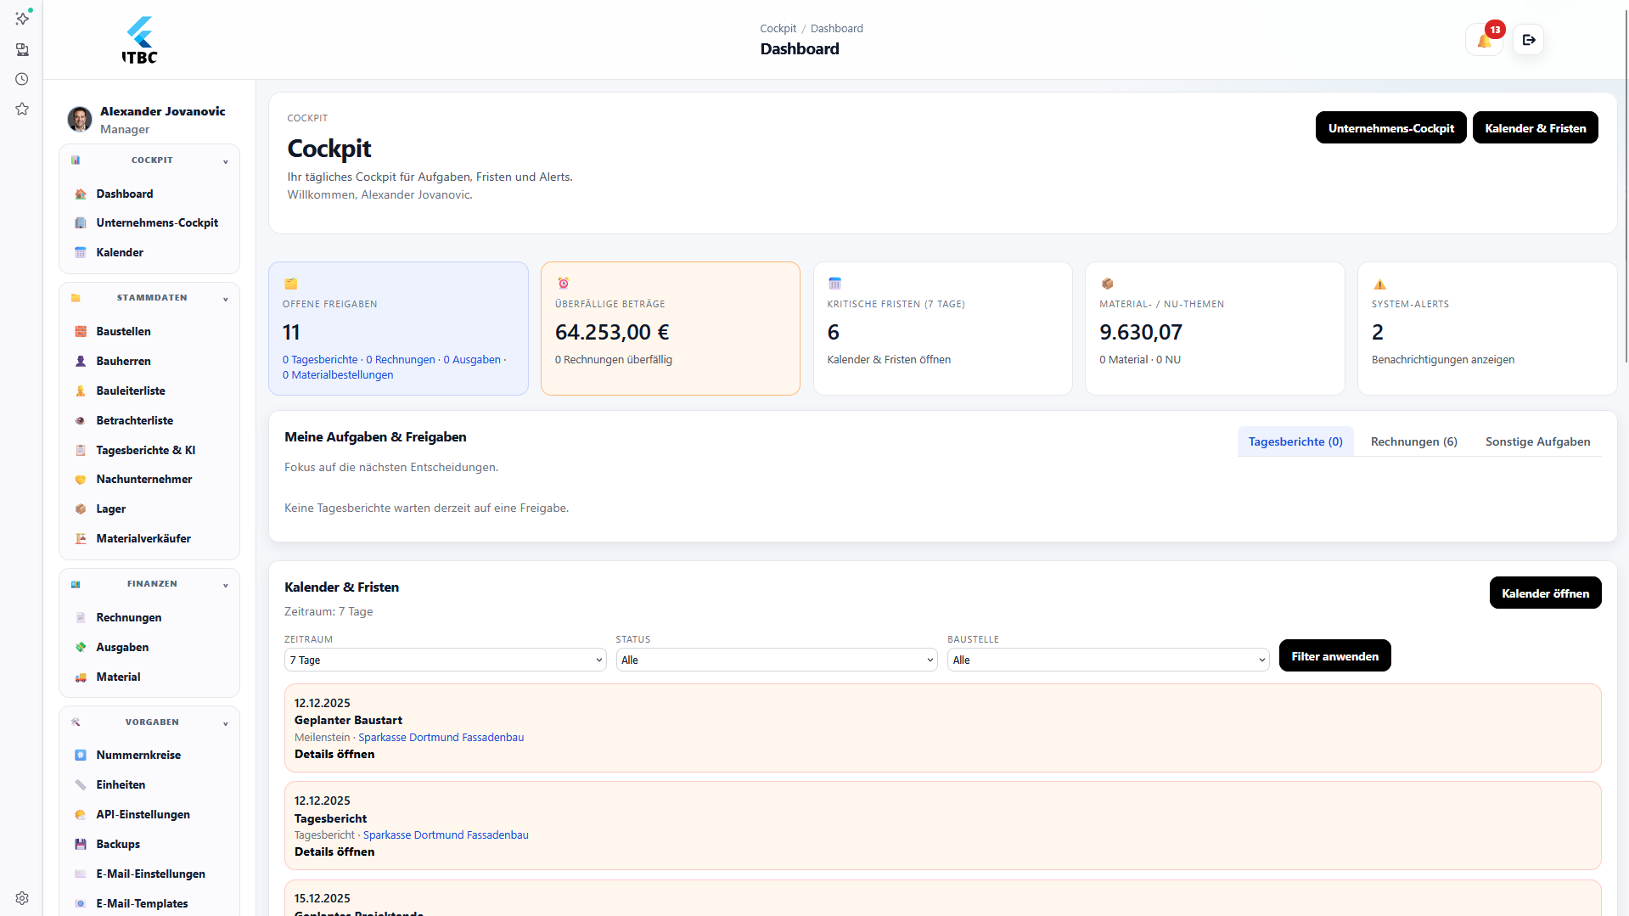The image size is (1629, 916).
Task: Click the settings gear at the bottom left
Action: tap(22, 897)
